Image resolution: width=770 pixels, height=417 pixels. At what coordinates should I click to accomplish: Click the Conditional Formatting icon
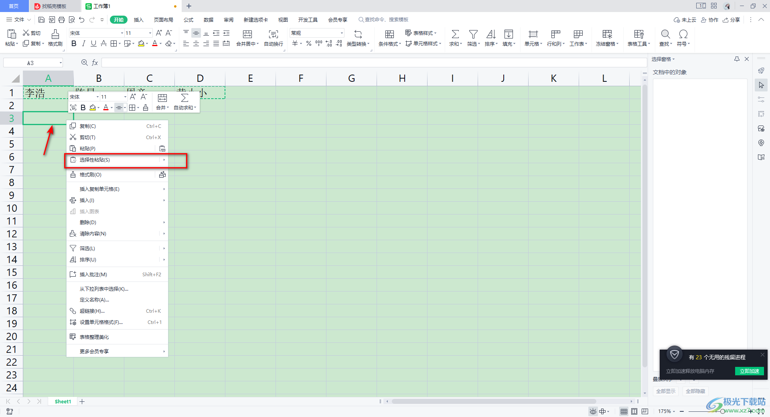[x=389, y=34]
